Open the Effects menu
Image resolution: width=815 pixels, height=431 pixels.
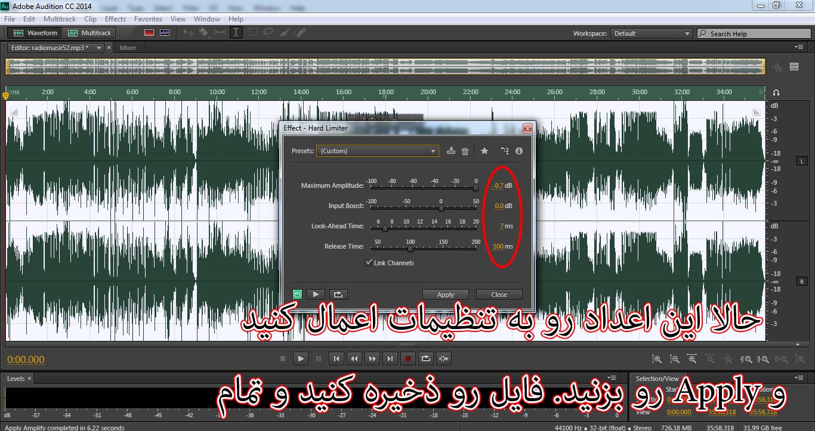click(x=115, y=19)
